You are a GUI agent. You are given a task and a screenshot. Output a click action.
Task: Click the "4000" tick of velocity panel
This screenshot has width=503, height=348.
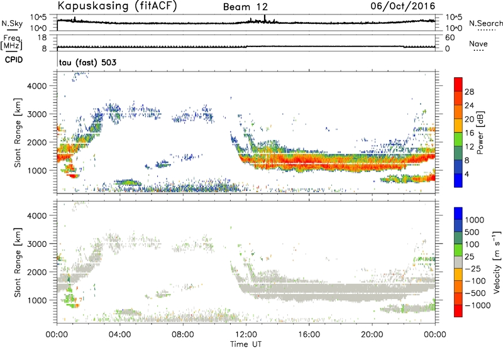pyautogui.click(x=37, y=215)
